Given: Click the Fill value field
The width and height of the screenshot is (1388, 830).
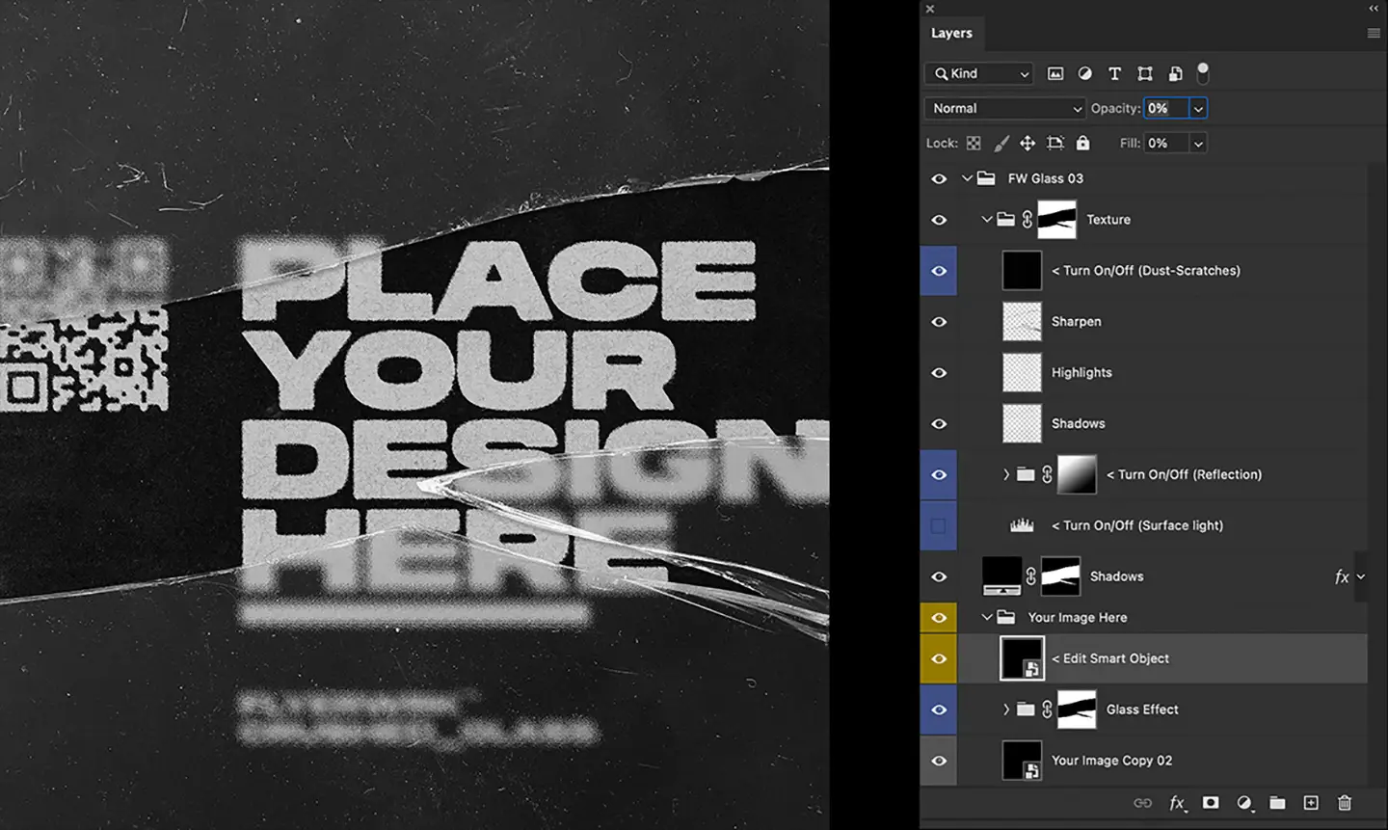Looking at the screenshot, I should [x=1166, y=144].
